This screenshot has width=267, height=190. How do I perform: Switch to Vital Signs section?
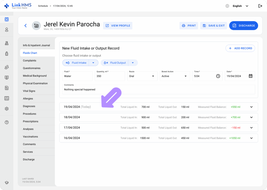tap(29, 91)
